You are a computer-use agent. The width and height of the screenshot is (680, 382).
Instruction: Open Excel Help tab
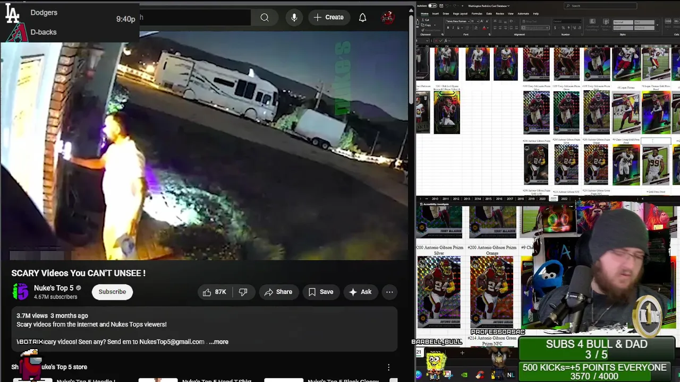(536, 14)
